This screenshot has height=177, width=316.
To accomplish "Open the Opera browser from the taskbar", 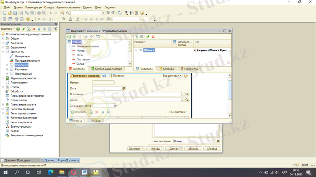I will (x=73, y=173).
